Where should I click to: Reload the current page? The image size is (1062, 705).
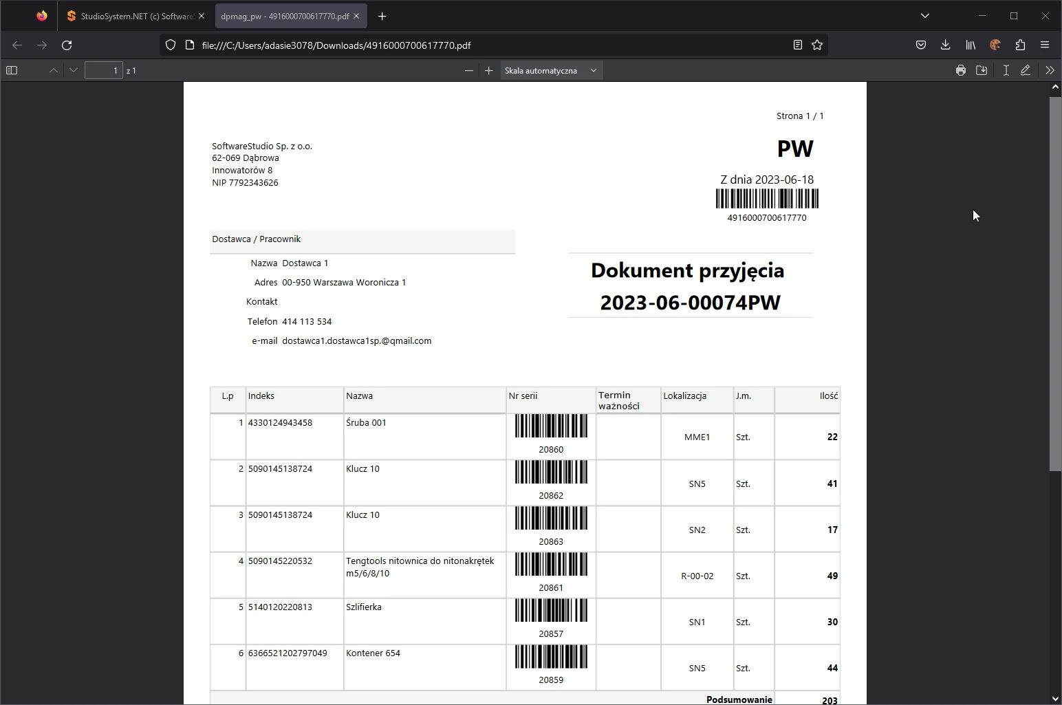click(67, 45)
